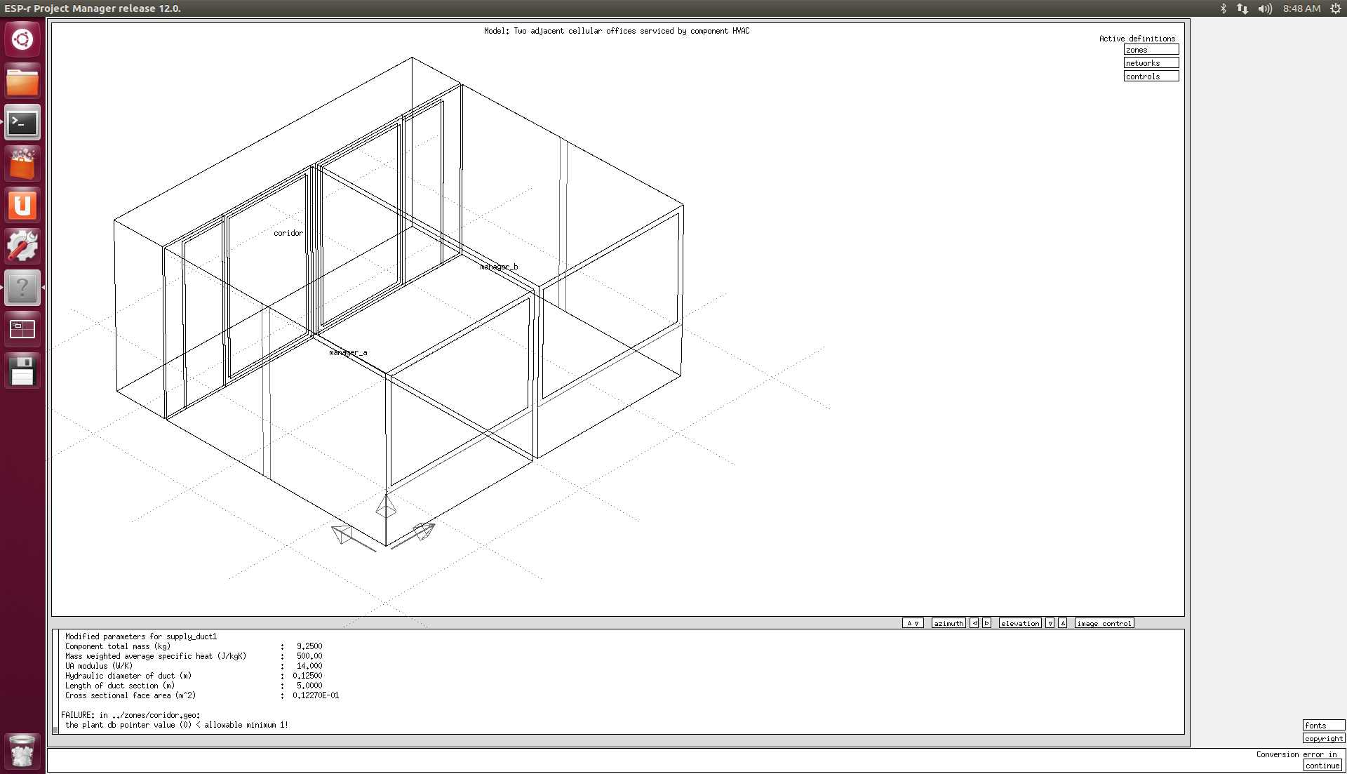Image resolution: width=1347 pixels, height=774 pixels.
Task: Click the fonts button
Action: (x=1323, y=726)
